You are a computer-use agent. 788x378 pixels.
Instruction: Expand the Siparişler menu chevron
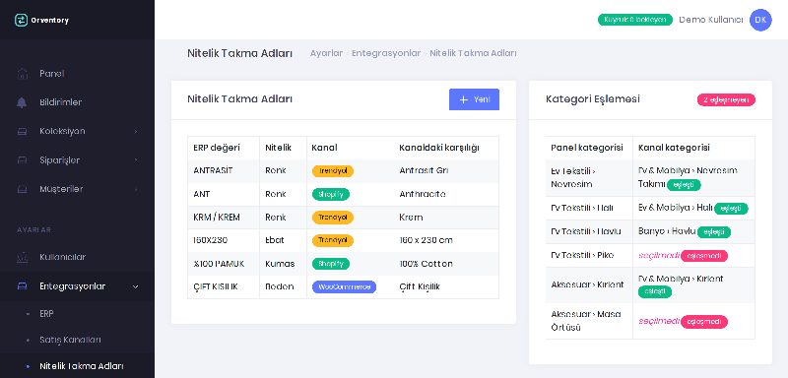pos(136,160)
